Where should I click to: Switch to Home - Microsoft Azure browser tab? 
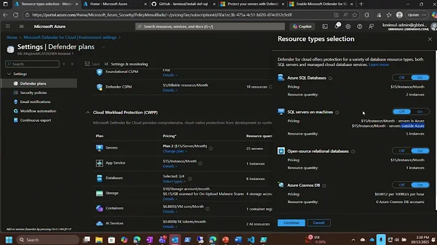tap(114, 4)
